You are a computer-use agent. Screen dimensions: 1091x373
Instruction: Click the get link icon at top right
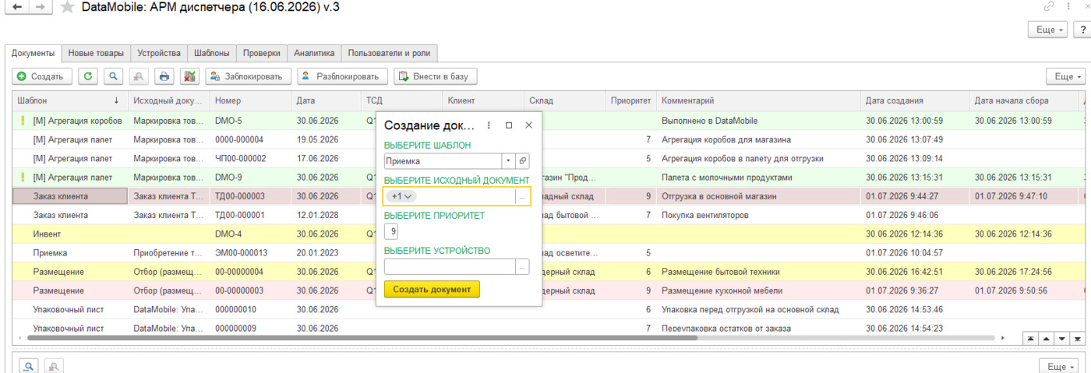pos(1049,6)
